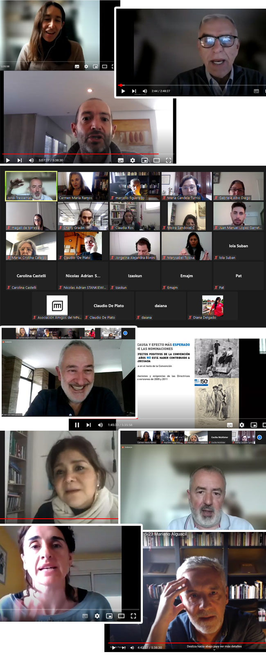The width and height of the screenshot is (266, 657).
Task: Click blue arrow beside the Cecilia McAlister thumbnail strip
Action: point(259,437)
